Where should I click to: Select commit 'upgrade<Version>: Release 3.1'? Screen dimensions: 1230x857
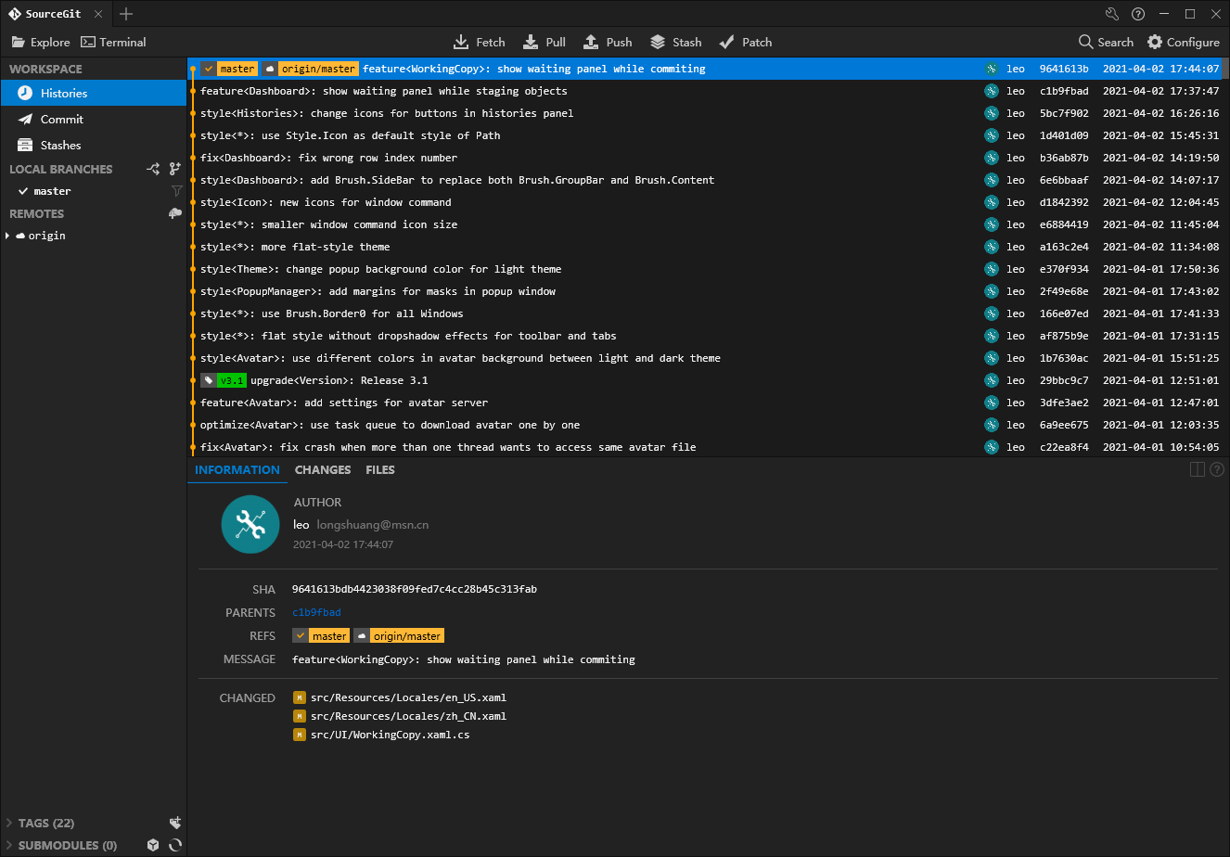click(707, 380)
